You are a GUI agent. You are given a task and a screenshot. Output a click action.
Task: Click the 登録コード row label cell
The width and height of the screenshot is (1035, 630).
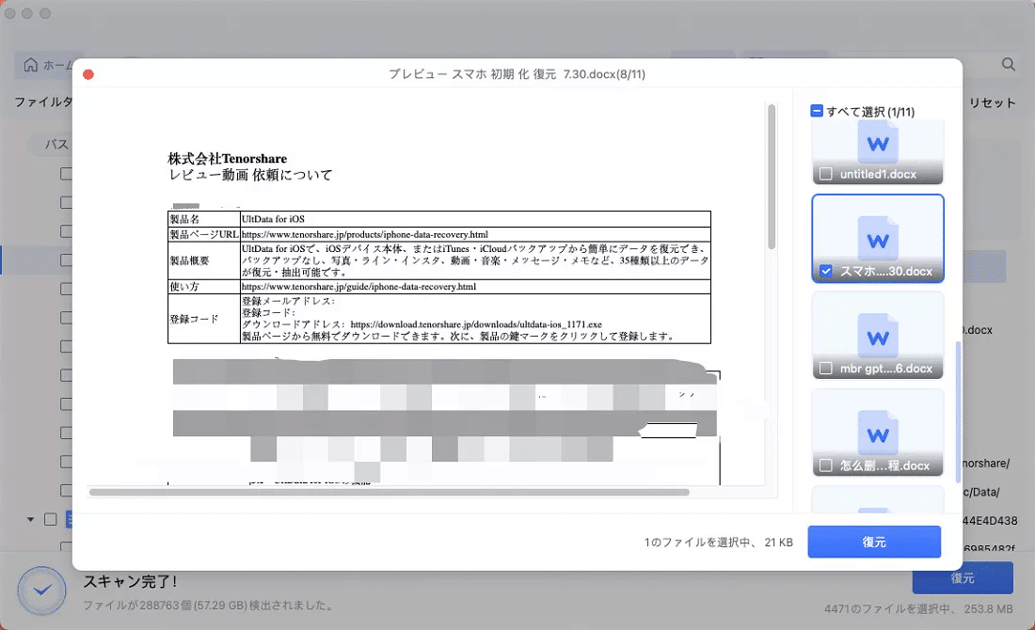(x=204, y=319)
